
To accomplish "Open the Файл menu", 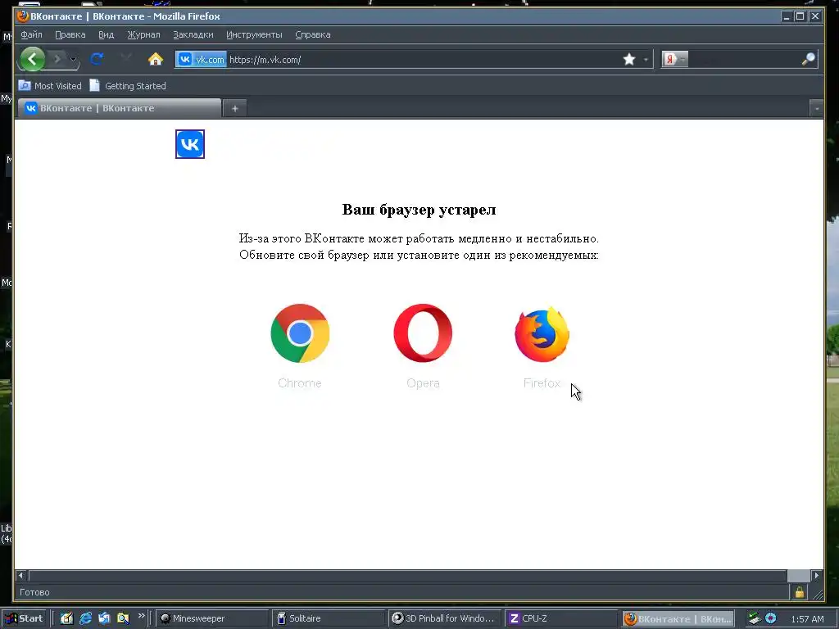I will tap(32, 34).
